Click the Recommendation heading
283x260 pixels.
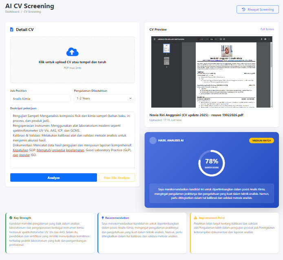point(117,218)
